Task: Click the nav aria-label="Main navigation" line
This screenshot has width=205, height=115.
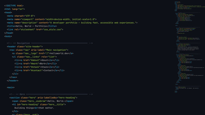Action: [x=39, y=50]
